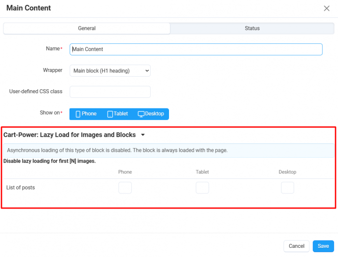Click 'Disable lazy loading for first [N] images.'

50,161
